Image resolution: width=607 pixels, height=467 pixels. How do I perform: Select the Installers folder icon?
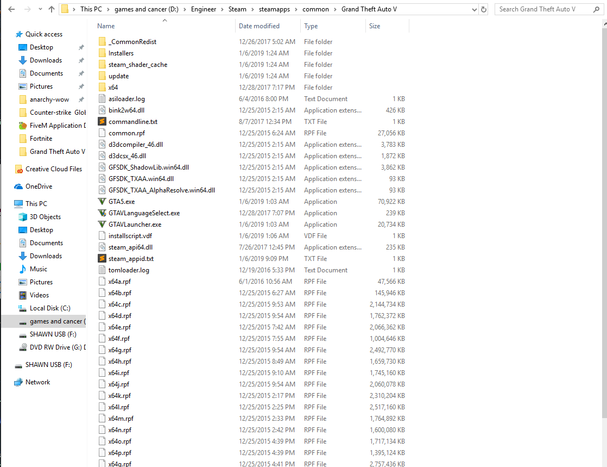pyautogui.click(x=102, y=53)
